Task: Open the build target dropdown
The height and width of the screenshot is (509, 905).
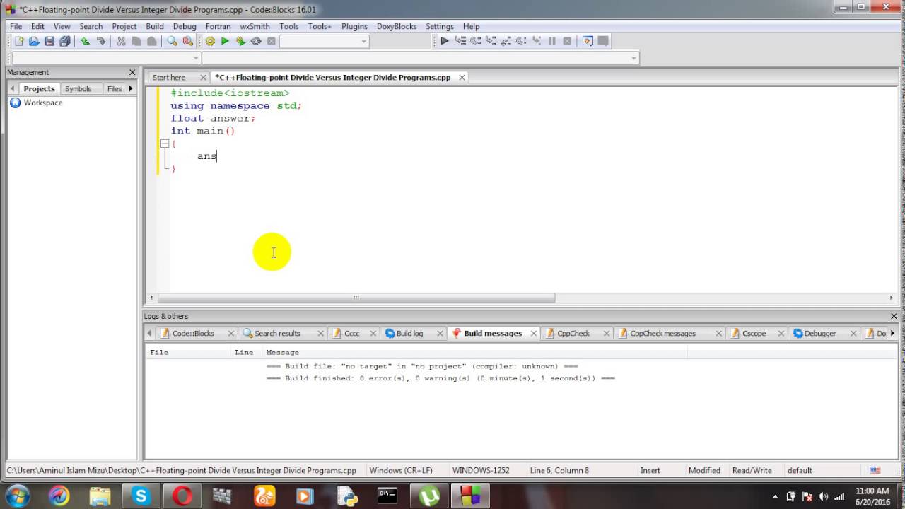Action: 364,41
